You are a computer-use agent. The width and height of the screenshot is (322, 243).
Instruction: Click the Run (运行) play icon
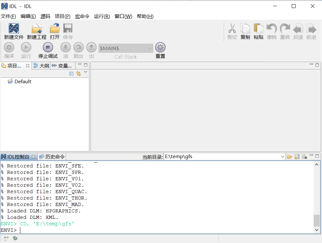26,48
